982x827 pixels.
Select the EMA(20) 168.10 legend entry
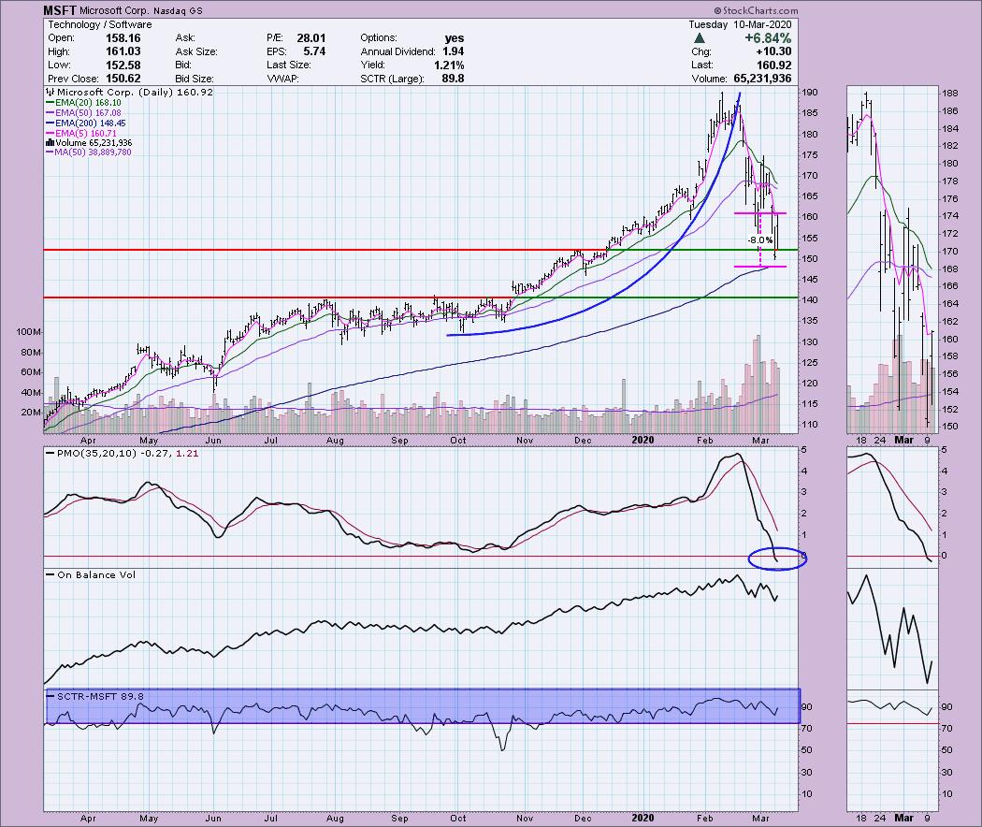(x=83, y=103)
